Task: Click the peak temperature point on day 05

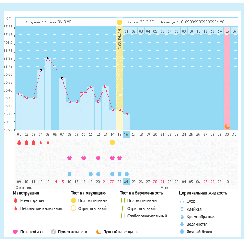Action: click(x=48, y=58)
